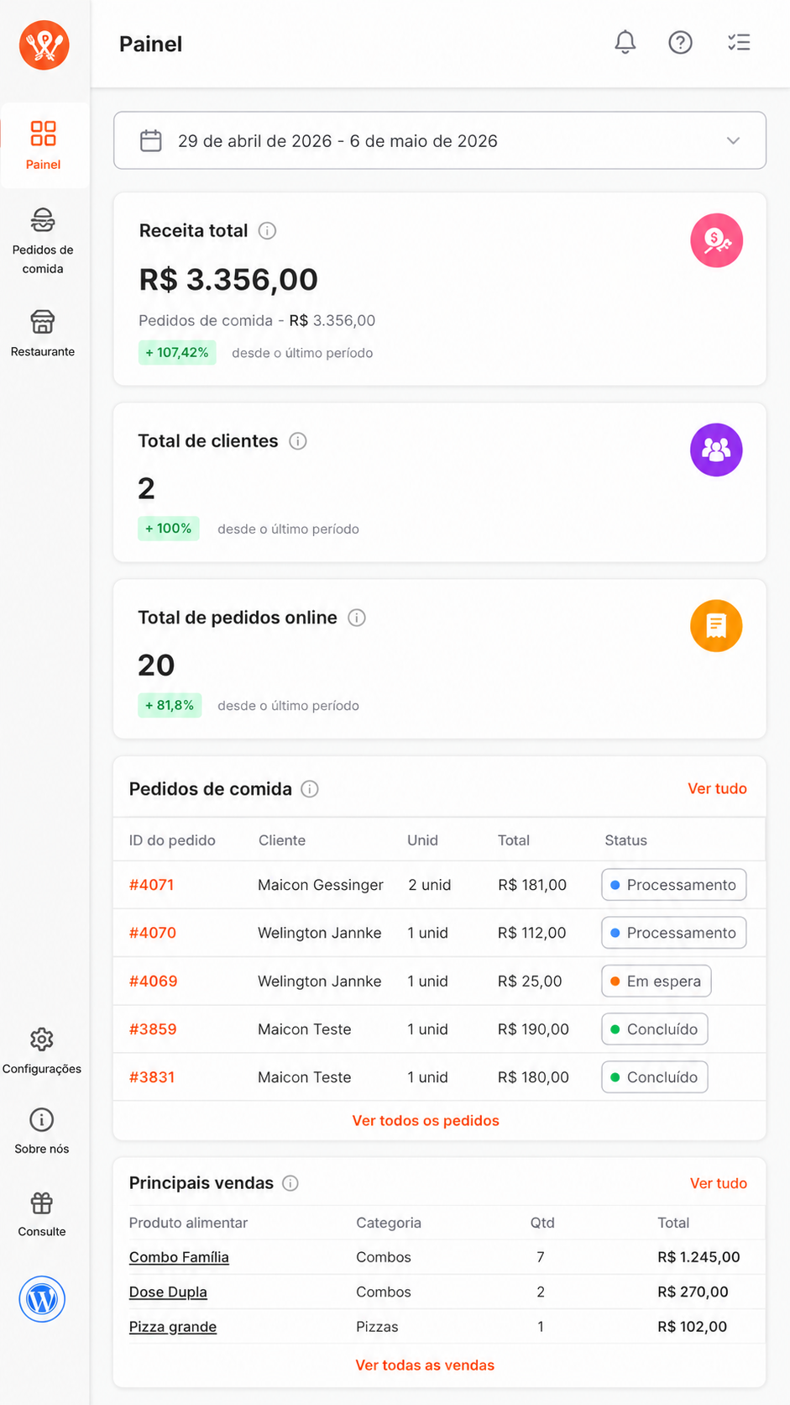Open Configurações in the sidebar

coord(42,1050)
